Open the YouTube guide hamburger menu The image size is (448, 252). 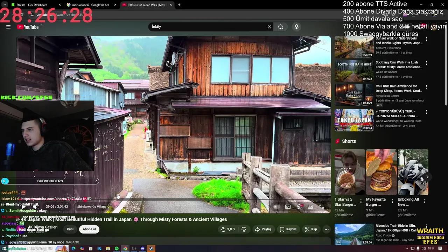[x=8, y=27]
